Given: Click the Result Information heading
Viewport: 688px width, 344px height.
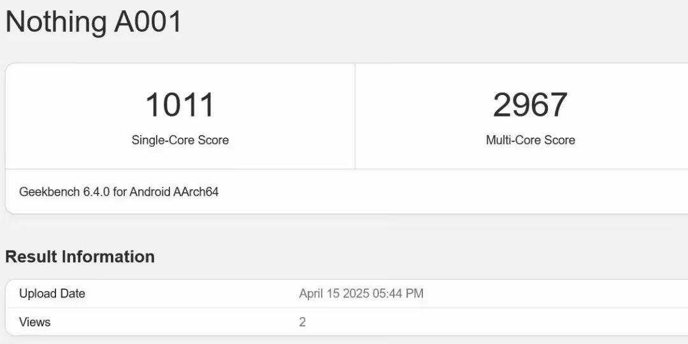Looking at the screenshot, I should tap(80, 257).
